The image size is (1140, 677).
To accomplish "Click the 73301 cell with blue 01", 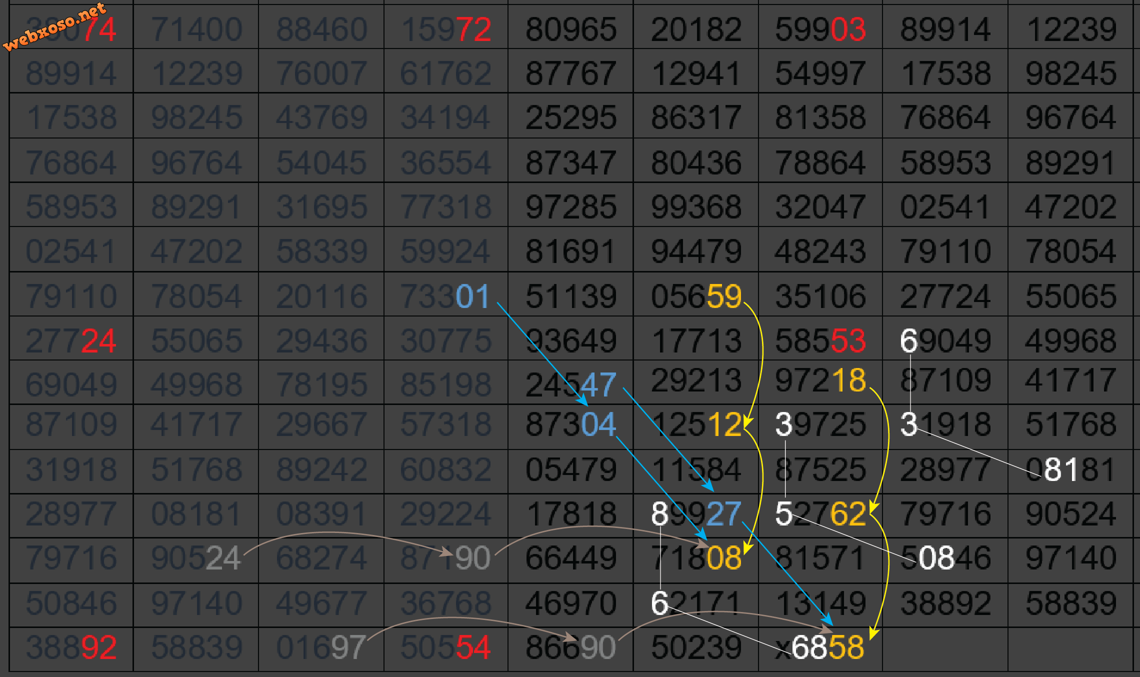I will [445, 296].
